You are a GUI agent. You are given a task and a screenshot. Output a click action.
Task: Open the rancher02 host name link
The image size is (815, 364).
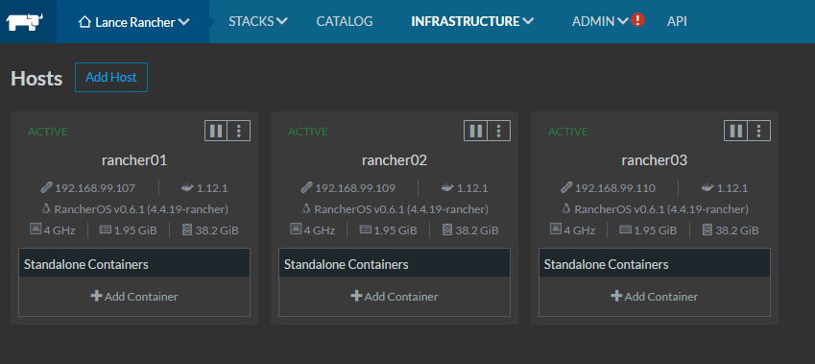tap(395, 160)
